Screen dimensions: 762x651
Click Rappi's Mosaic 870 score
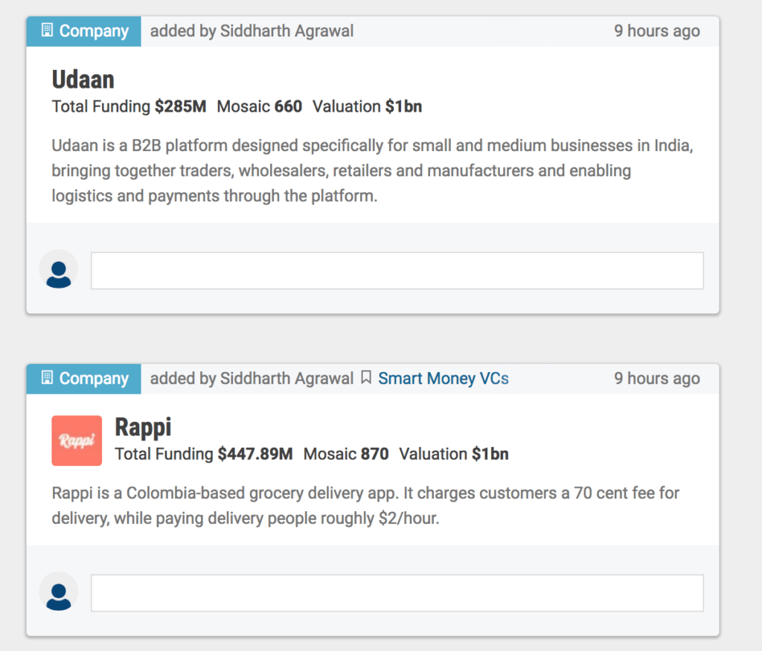click(x=346, y=454)
